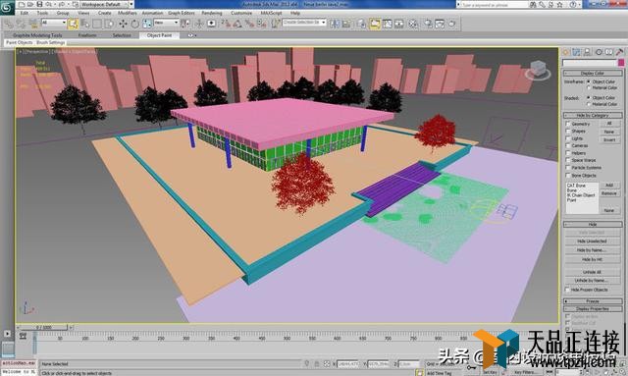This screenshot has height=376, width=628.
Task: Open the Curve Editor icon
Action: pos(388,24)
